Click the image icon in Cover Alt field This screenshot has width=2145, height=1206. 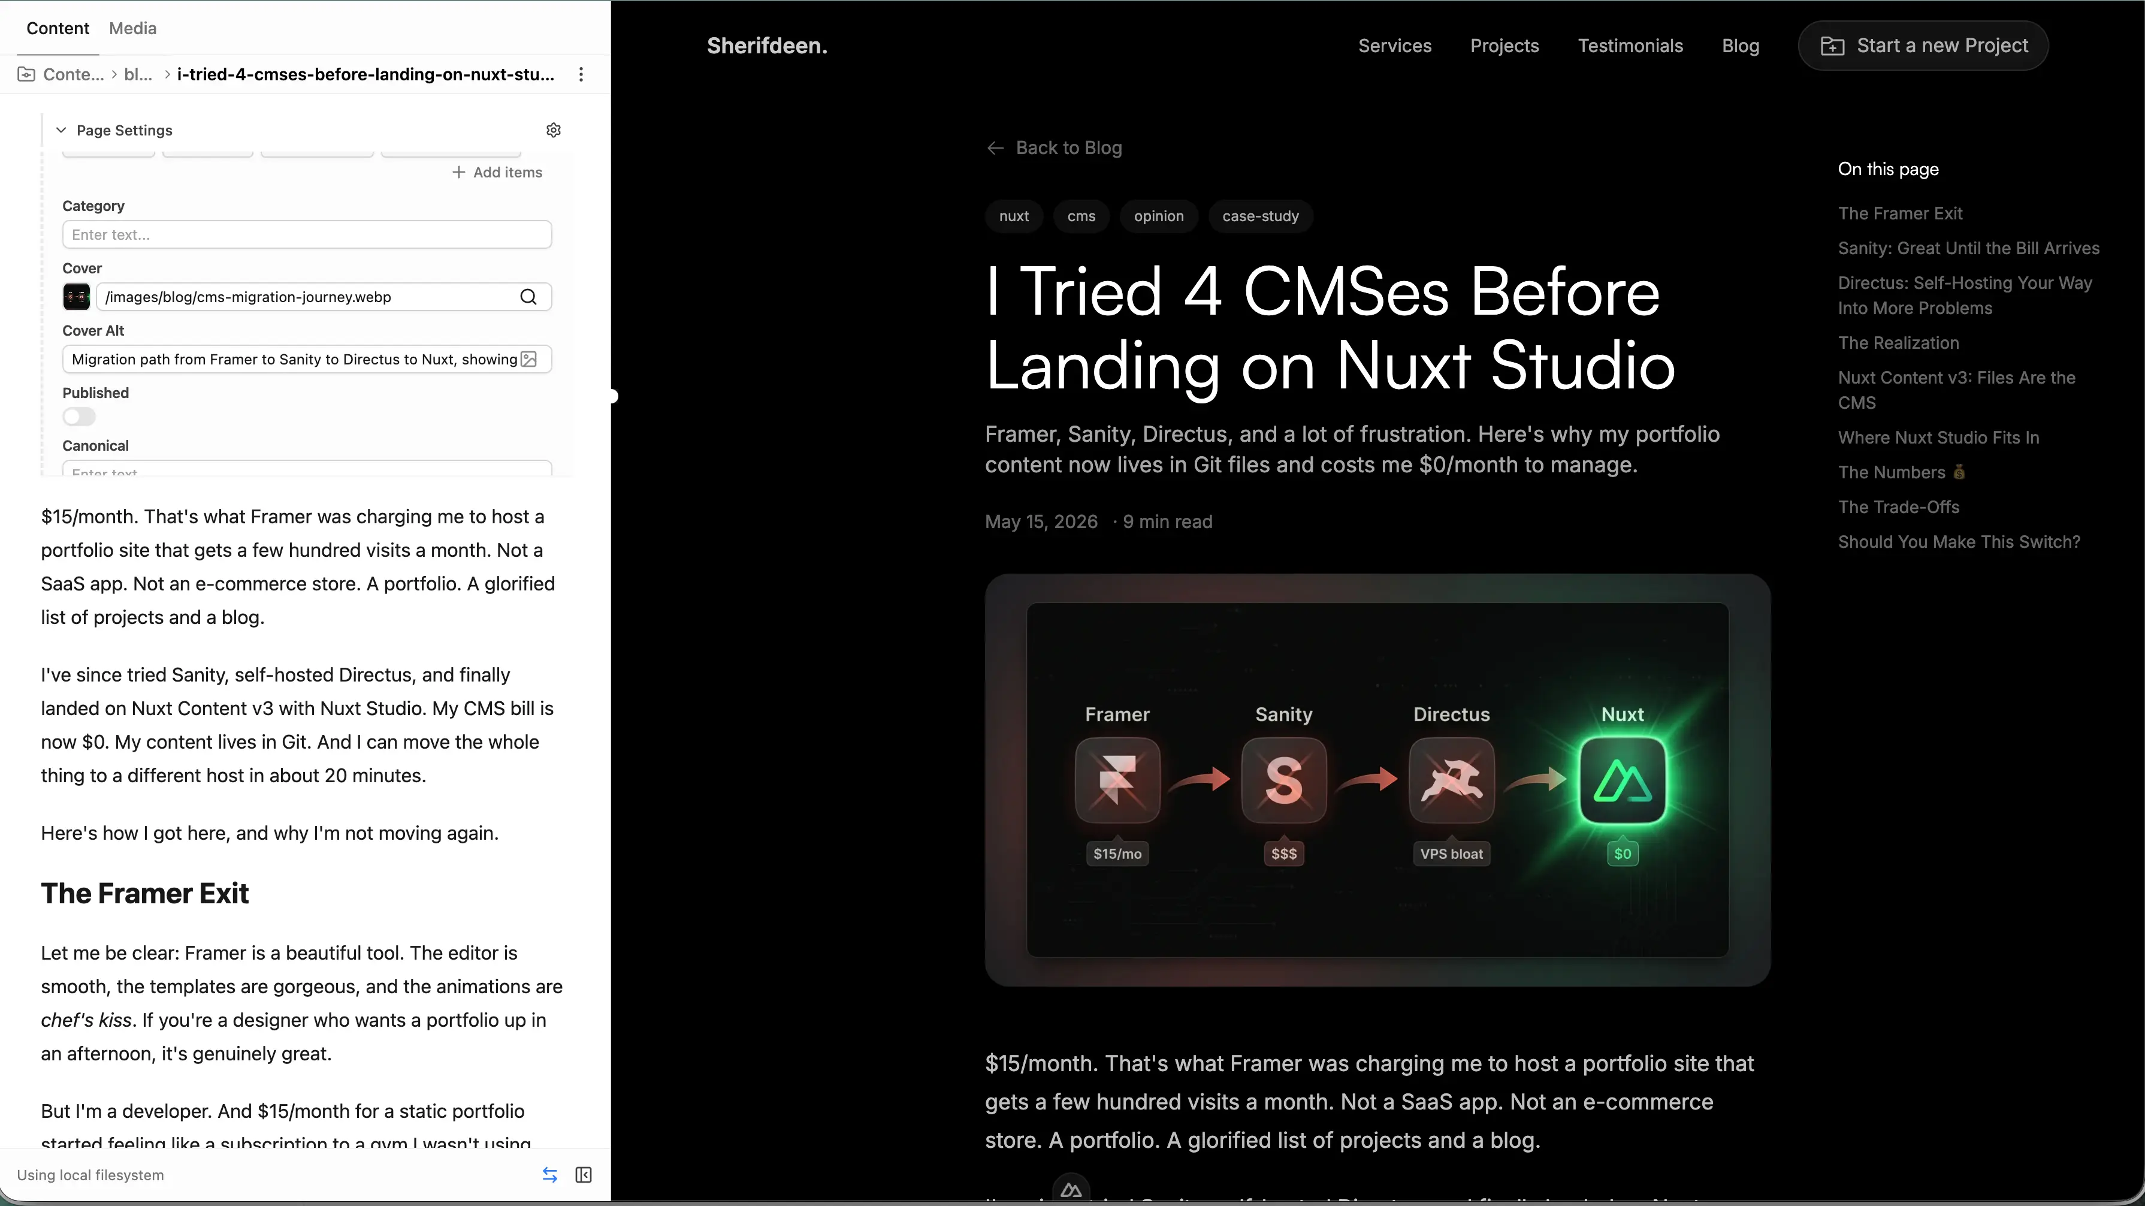528,359
